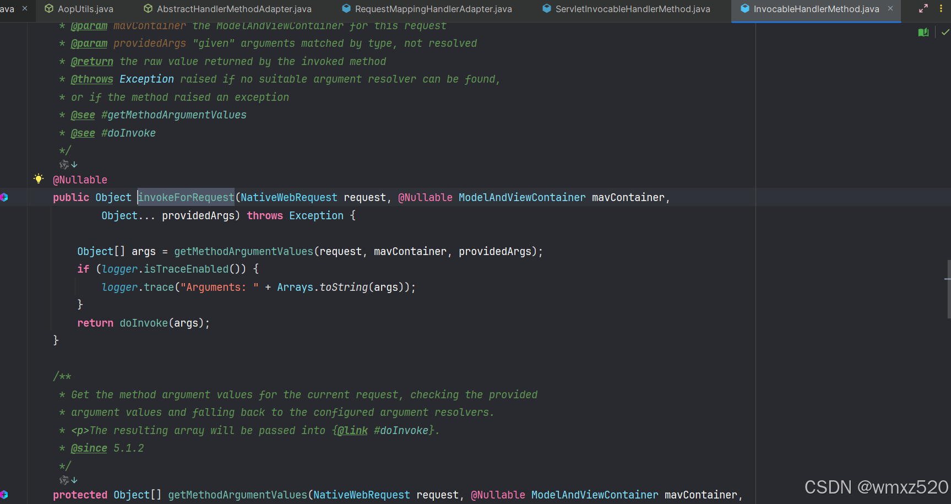Click 'Object... providedArgs' parameter text

[x=168, y=215]
